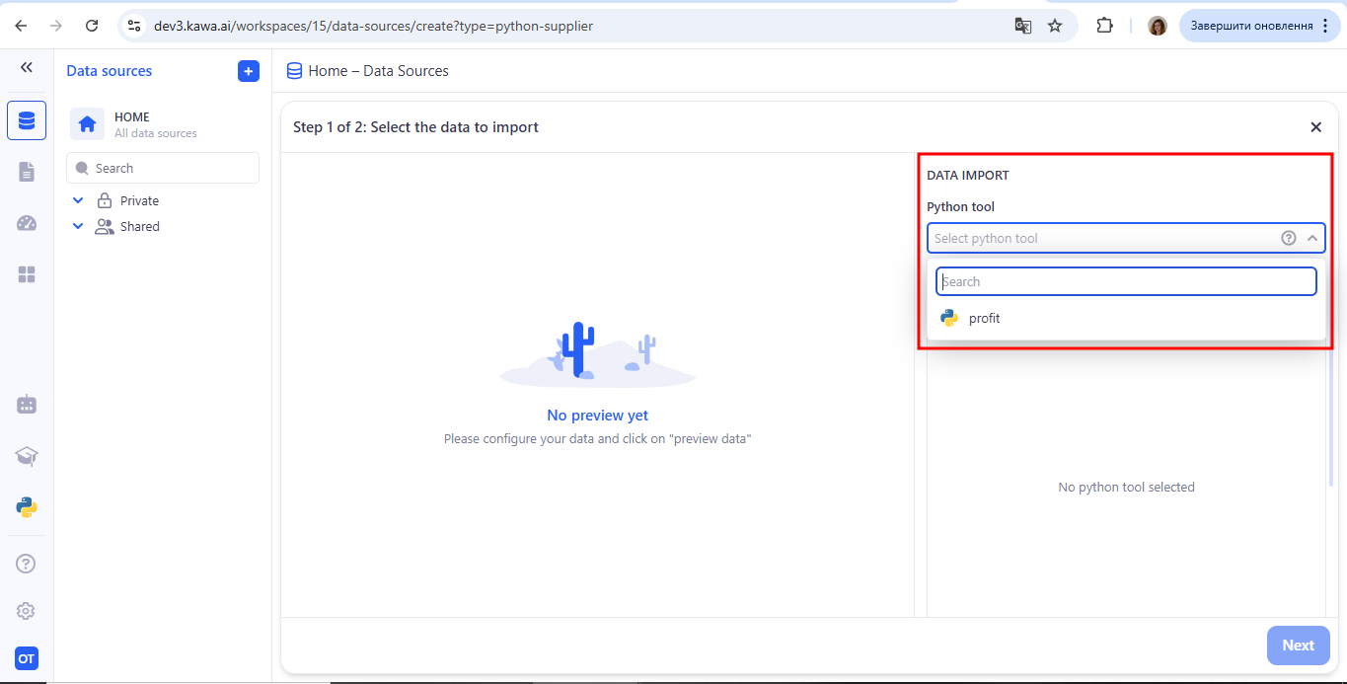Expand the Private folder chevron

click(79, 200)
